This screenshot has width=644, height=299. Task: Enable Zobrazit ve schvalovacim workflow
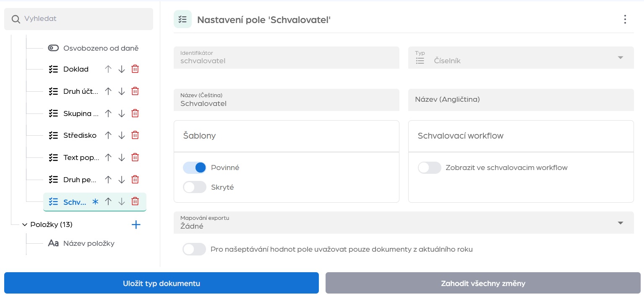[430, 168]
